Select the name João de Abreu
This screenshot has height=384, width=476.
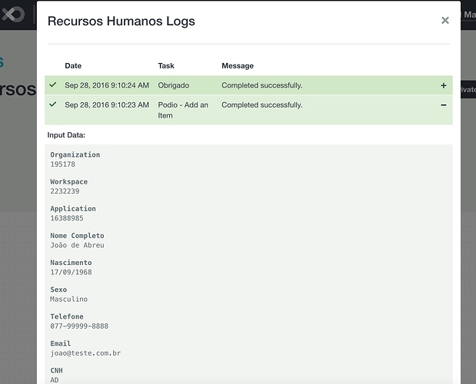(77, 245)
